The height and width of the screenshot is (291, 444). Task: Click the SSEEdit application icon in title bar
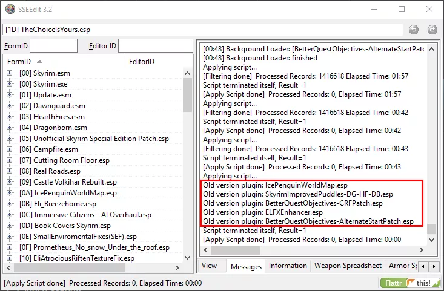[10, 9]
